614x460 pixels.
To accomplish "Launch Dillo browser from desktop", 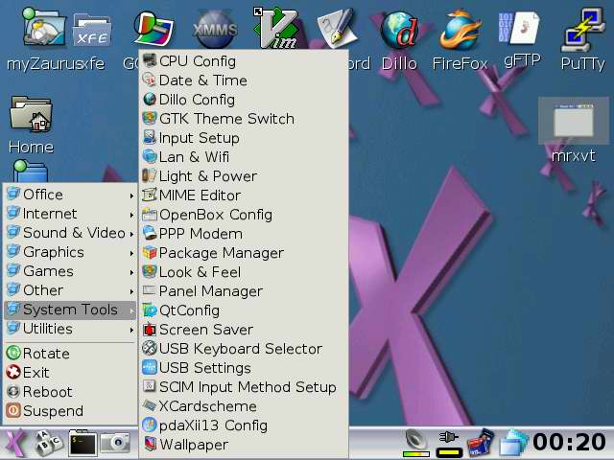I will point(400,34).
